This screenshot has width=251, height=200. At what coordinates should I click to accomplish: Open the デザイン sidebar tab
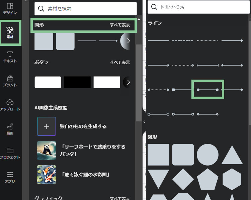[10, 9]
